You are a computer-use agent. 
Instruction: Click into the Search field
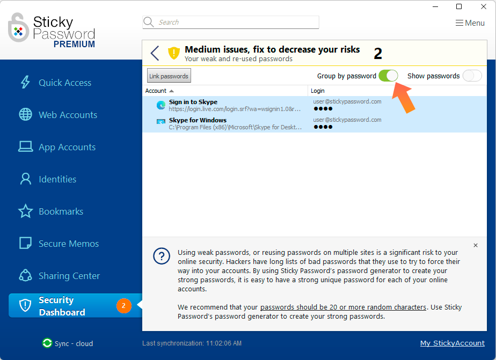point(231,22)
